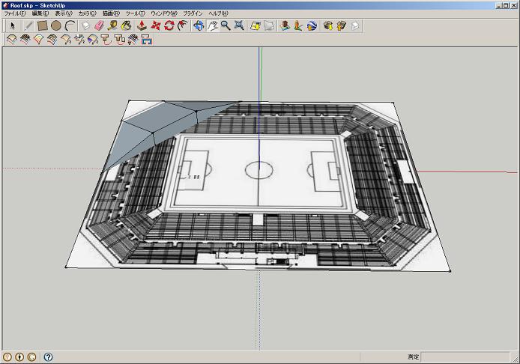The height and width of the screenshot is (364, 520).
Task: Click the measurements input box
Action: [465, 357]
